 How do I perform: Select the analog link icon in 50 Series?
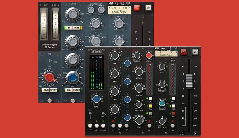coord(163,49)
